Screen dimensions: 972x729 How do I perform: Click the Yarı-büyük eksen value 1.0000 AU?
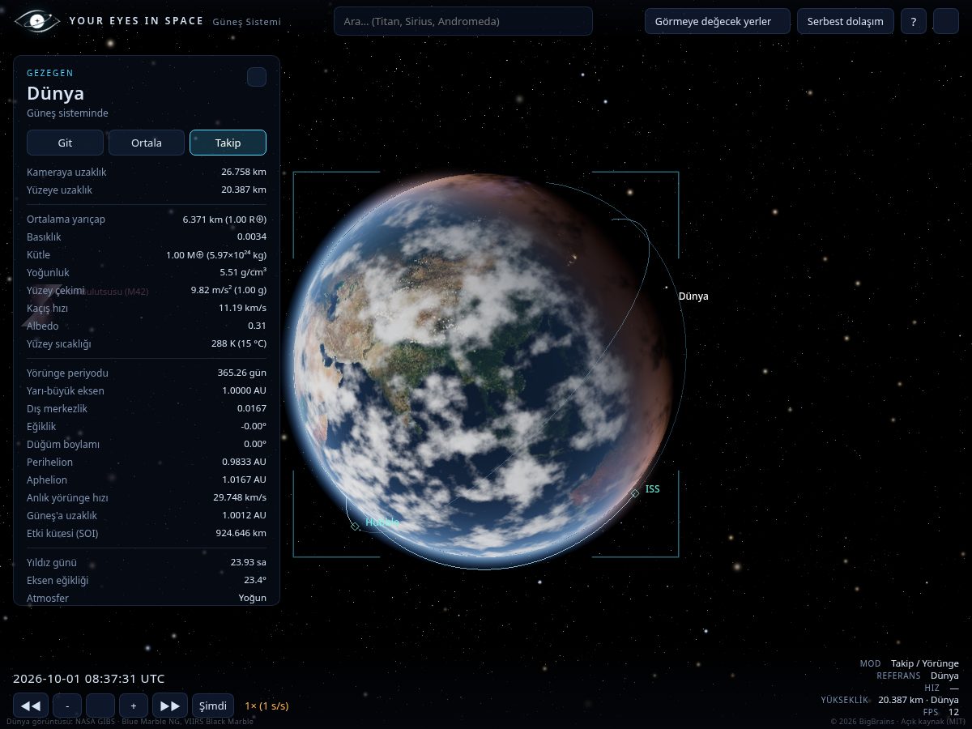[x=244, y=390]
